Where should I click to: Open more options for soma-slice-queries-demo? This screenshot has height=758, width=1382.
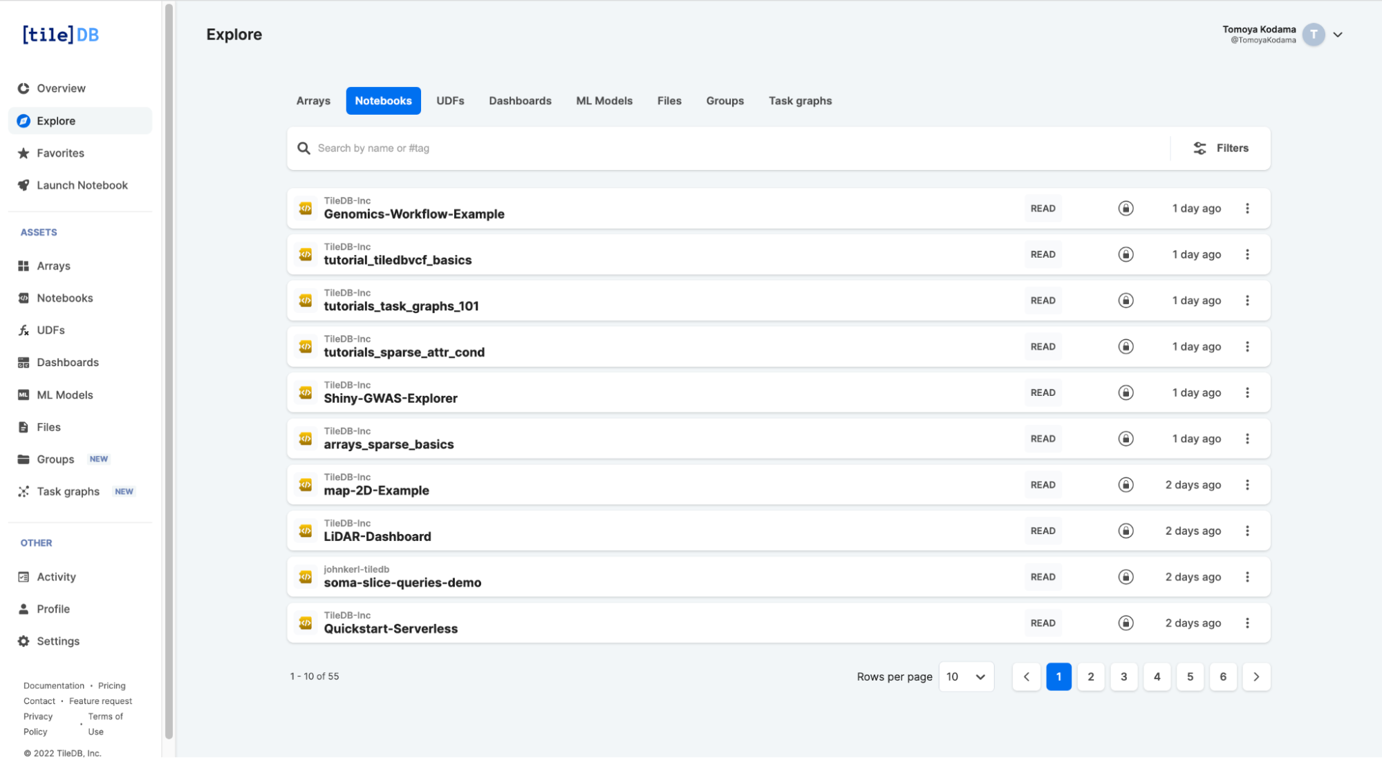coord(1247,577)
